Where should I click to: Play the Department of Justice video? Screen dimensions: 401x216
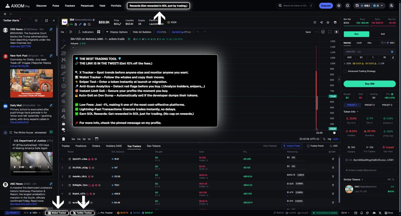pyautogui.click(x=15, y=167)
